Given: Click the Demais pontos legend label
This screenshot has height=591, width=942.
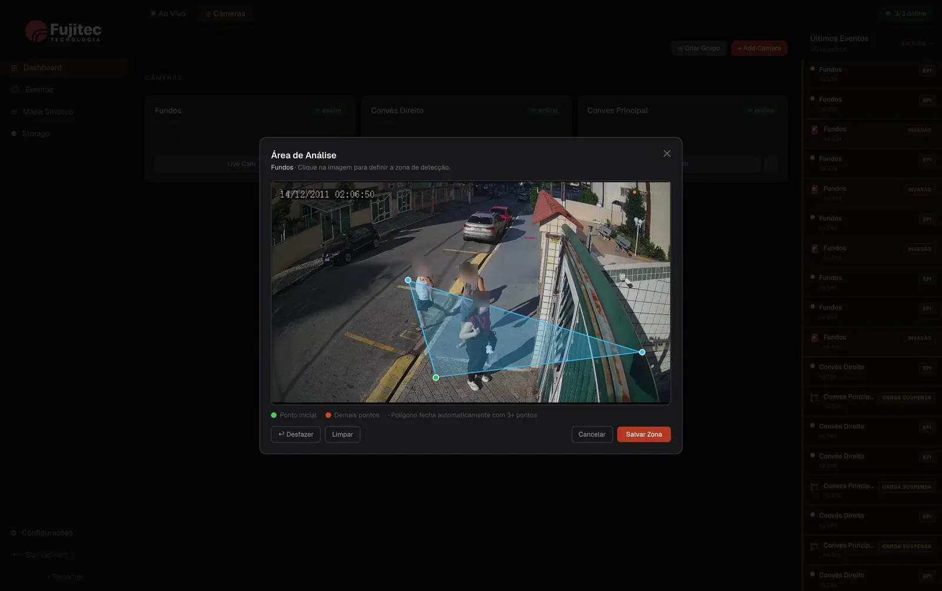Looking at the screenshot, I should point(357,415).
